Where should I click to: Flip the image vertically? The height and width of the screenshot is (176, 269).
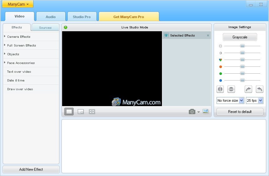coord(231,89)
